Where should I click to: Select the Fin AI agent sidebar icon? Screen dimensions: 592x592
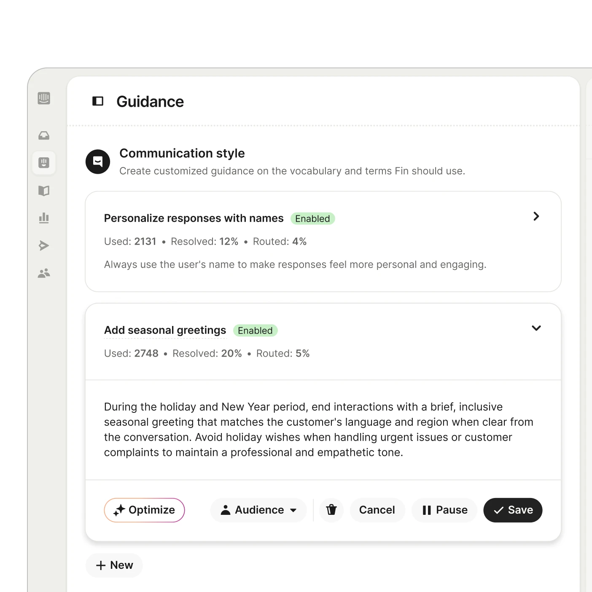pos(44,163)
